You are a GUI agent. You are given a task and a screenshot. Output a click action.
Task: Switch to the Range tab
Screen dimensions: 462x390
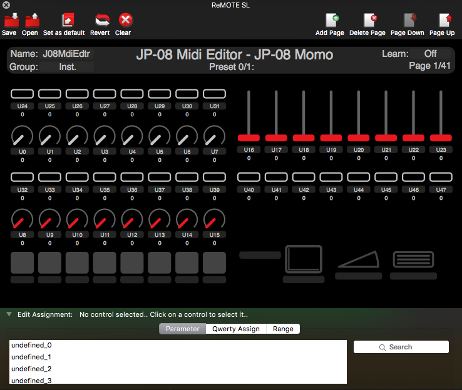pyautogui.click(x=283, y=329)
